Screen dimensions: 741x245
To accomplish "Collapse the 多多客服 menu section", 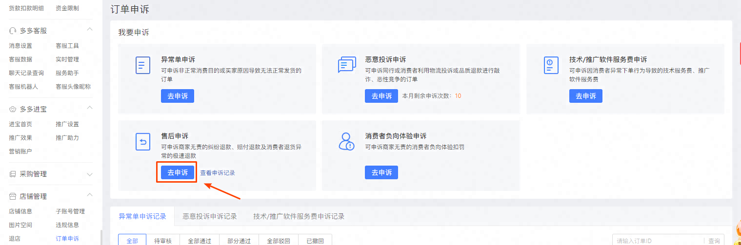I will tap(90, 30).
